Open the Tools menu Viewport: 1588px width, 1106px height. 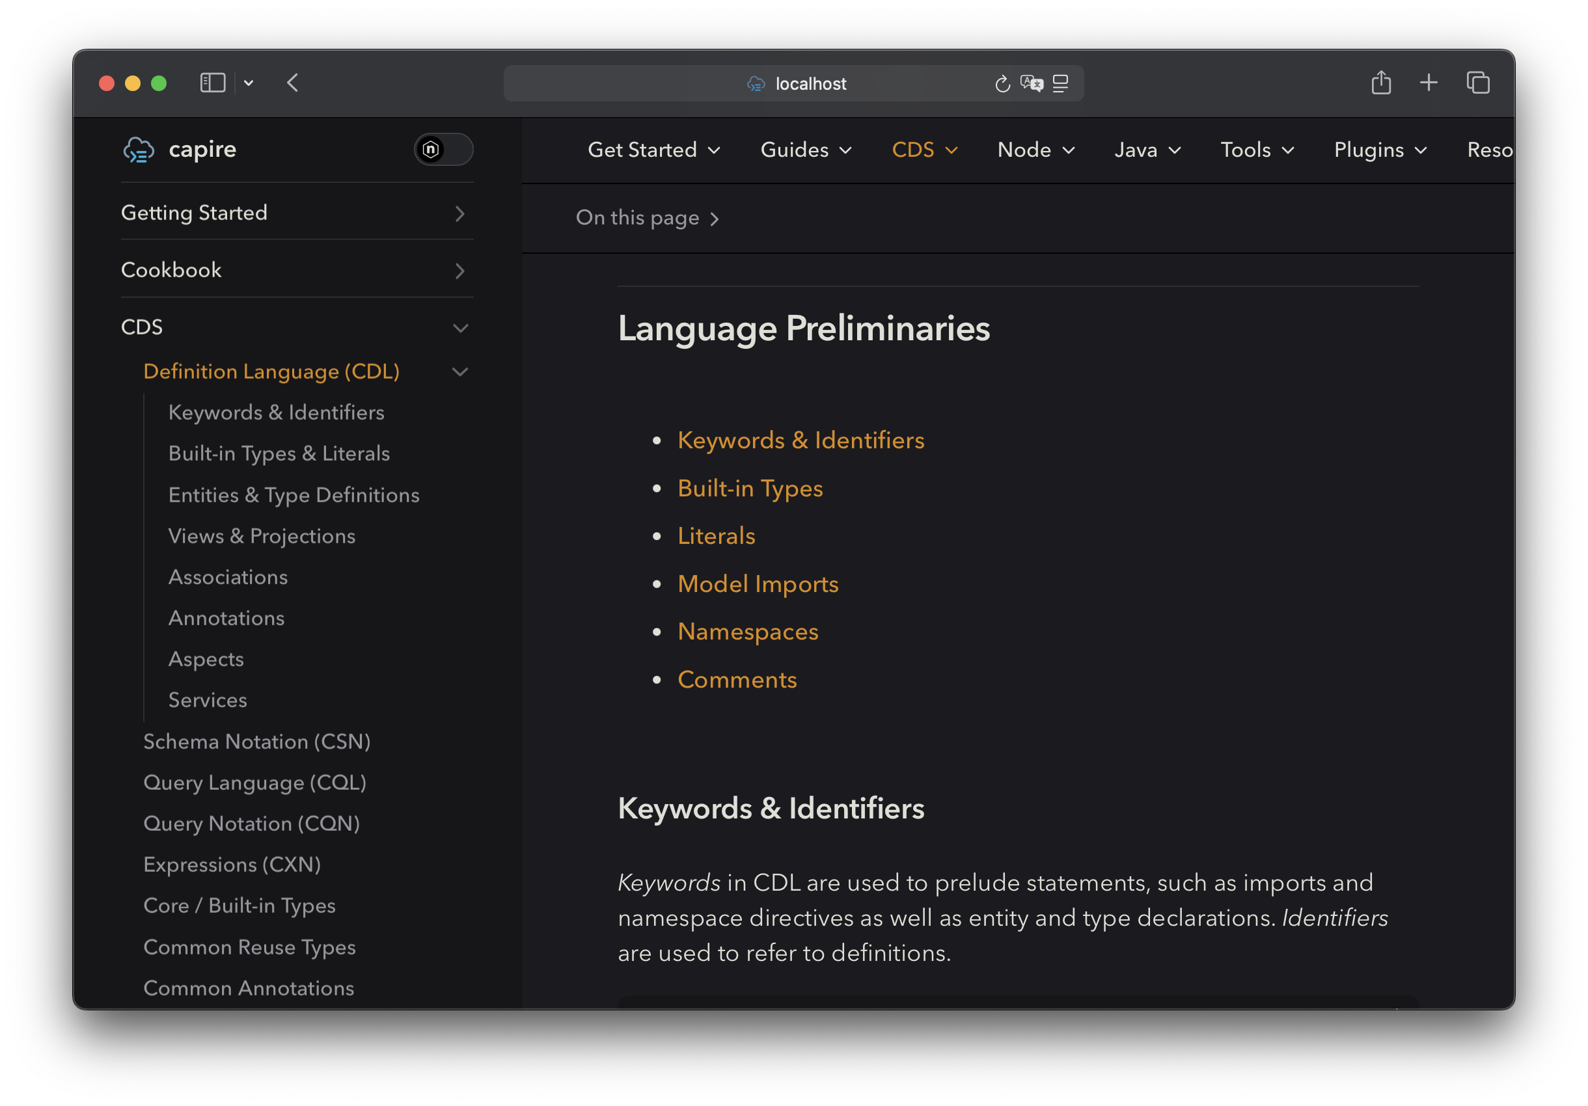pos(1257,150)
